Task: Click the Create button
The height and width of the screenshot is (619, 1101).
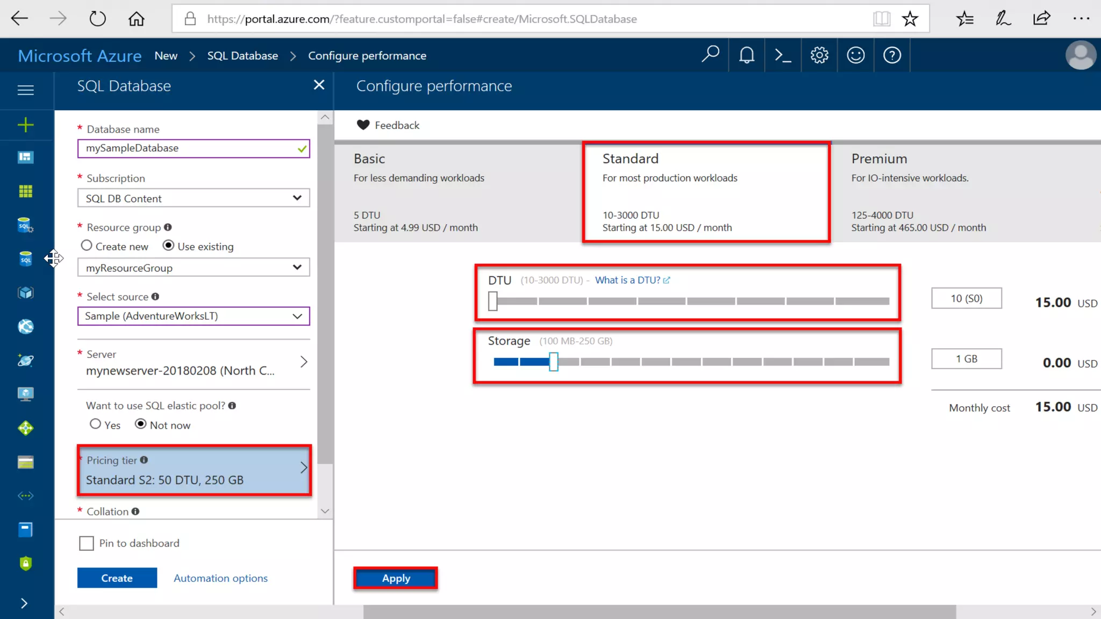Action: pyautogui.click(x=117, y=578)
